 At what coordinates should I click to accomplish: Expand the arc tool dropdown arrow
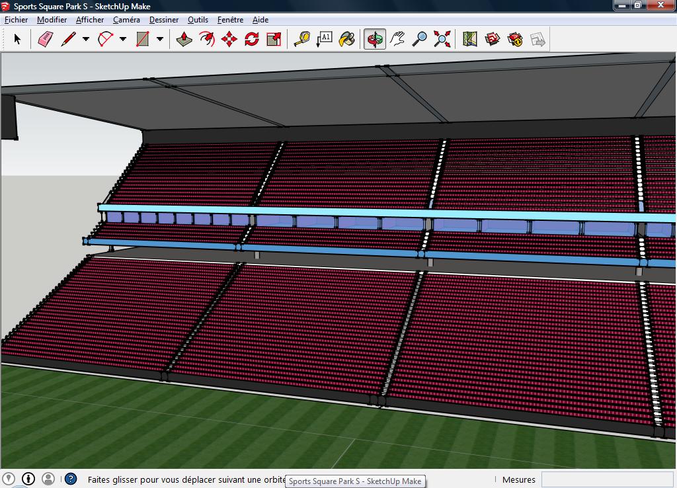(x=123, y=40)
